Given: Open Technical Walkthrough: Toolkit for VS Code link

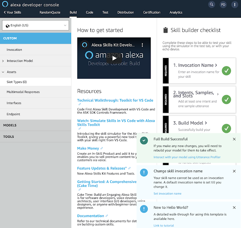Looking at the screenshot, I should [115, 100].
